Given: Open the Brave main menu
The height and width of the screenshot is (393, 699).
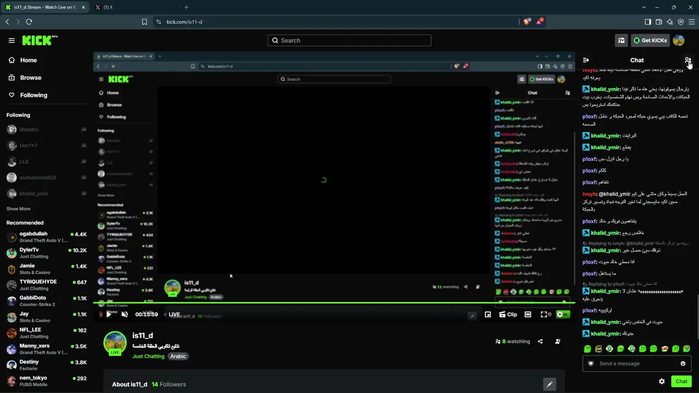Looking at the screenshot, I should pyautogui.click(x=692, y=22).
